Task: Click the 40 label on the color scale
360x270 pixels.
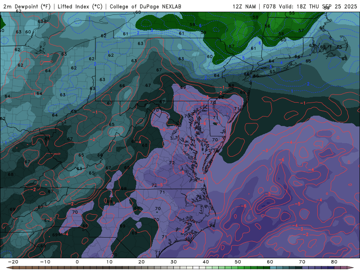Action: click(206, 262)
